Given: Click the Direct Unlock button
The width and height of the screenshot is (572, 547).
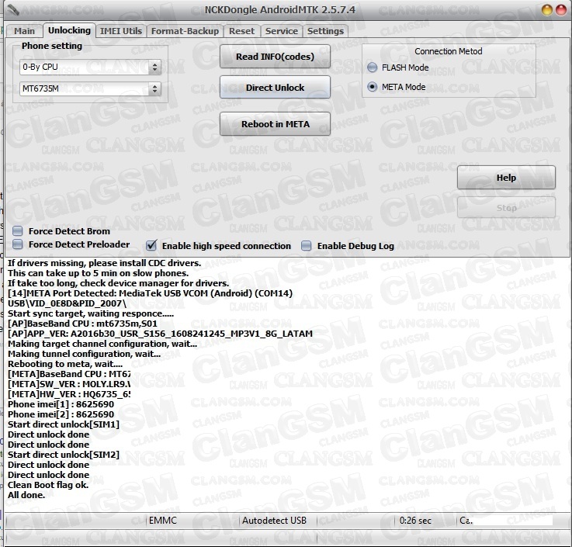Looking at the screenshot, I should click(275, 88).
